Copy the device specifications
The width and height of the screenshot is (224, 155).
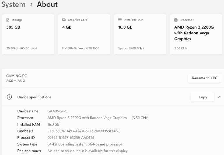coord(202,97)
